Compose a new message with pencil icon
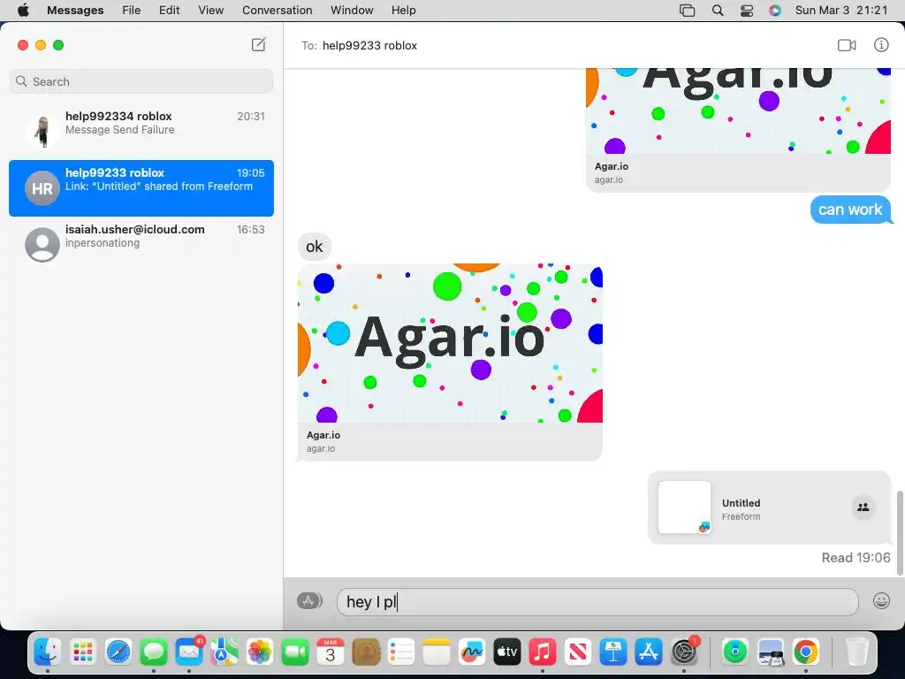 pyautogui.click(x=259, y=44)
